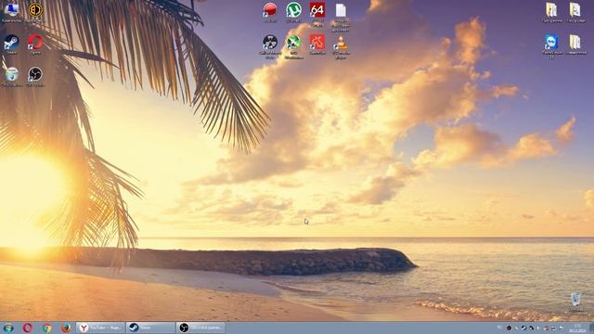Switch to the OBS taskbar window
594x334 pixels.
200,328
